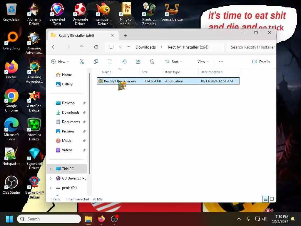Image resolution: width=301 pixels, height=226 pixels.
Task: Select Home in navigation pane
Action: tap(67, 74)
